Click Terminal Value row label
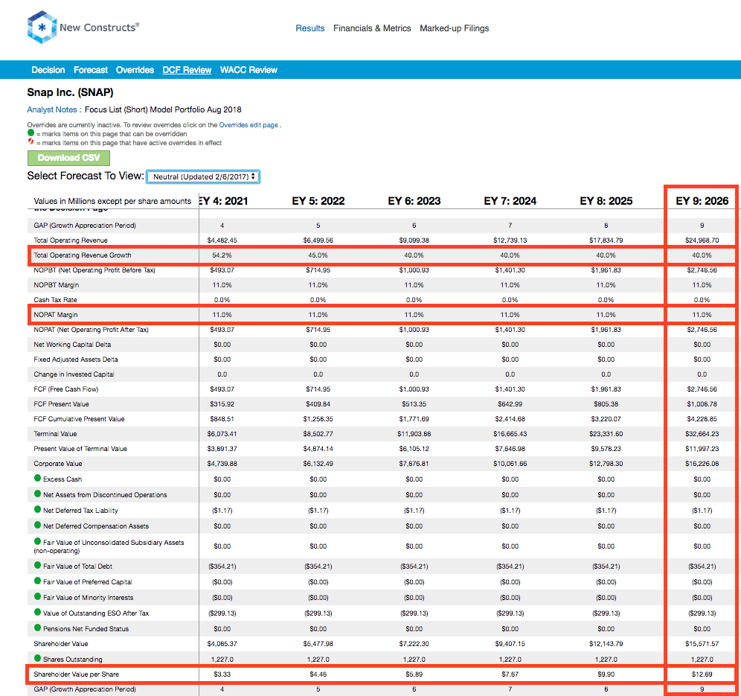 pyautogui.click(x=55, y=434)
